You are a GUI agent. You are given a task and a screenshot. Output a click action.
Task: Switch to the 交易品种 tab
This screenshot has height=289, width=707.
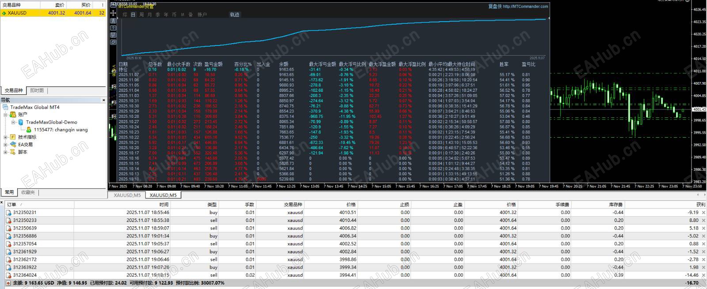click(x=14, y=90)
